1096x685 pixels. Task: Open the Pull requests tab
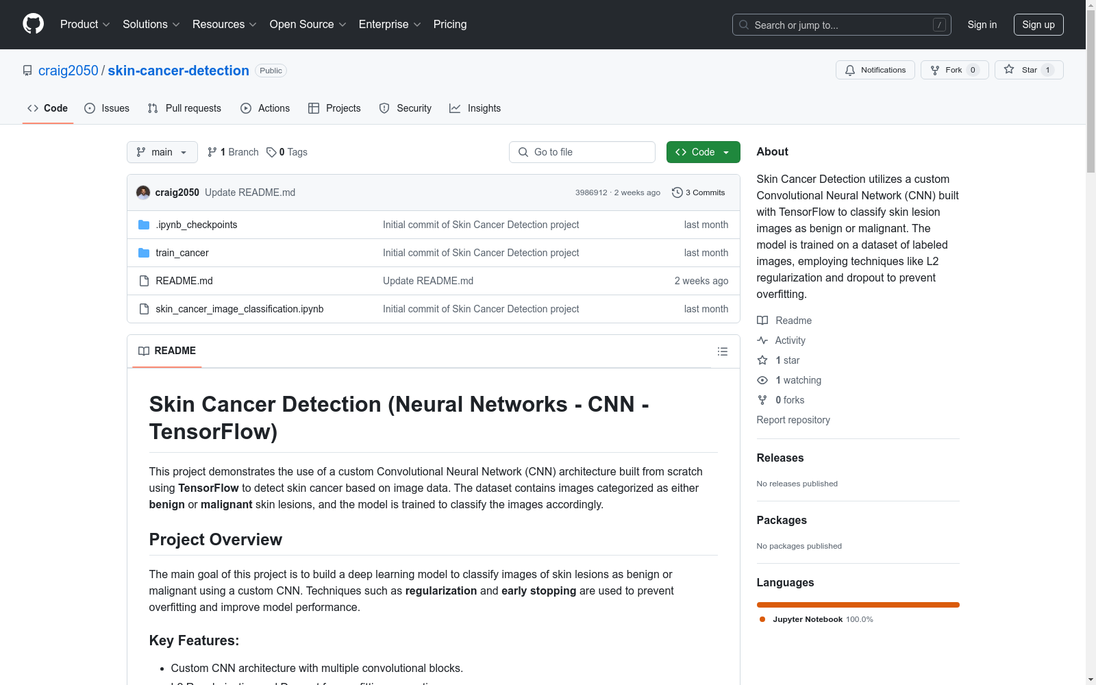(184, 108)
